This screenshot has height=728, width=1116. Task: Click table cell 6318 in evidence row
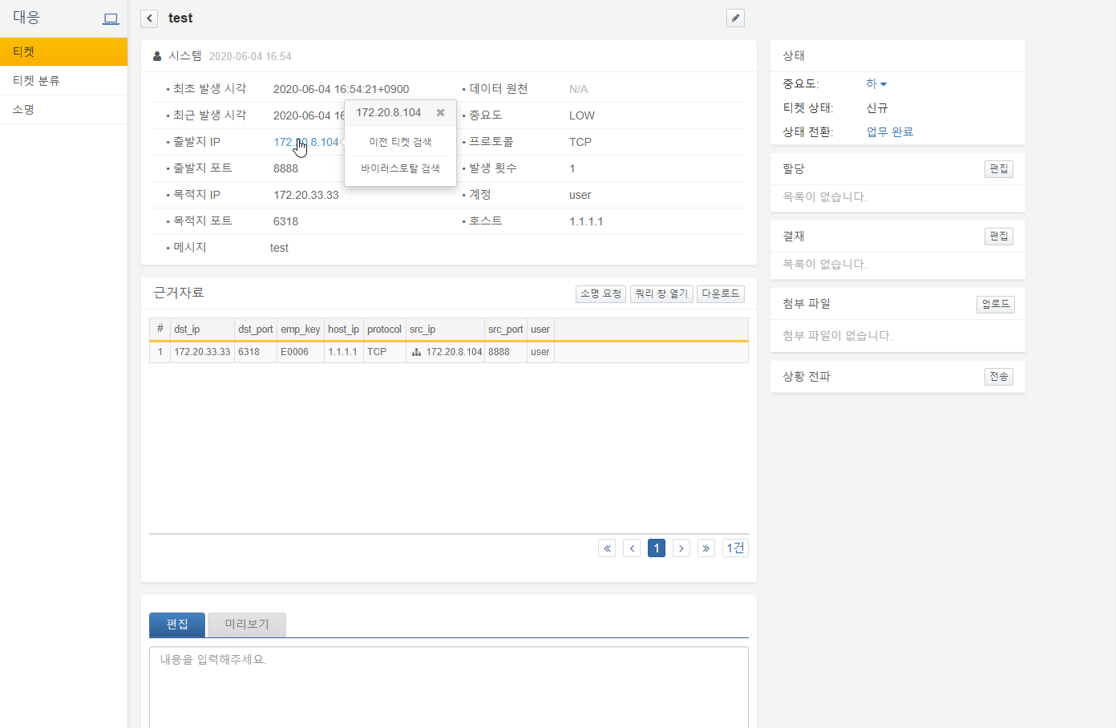click(256, 352)
